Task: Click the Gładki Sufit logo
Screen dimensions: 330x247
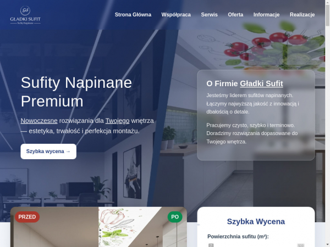Action: [x=25, y=15]
